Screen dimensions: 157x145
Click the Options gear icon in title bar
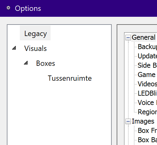8,8
